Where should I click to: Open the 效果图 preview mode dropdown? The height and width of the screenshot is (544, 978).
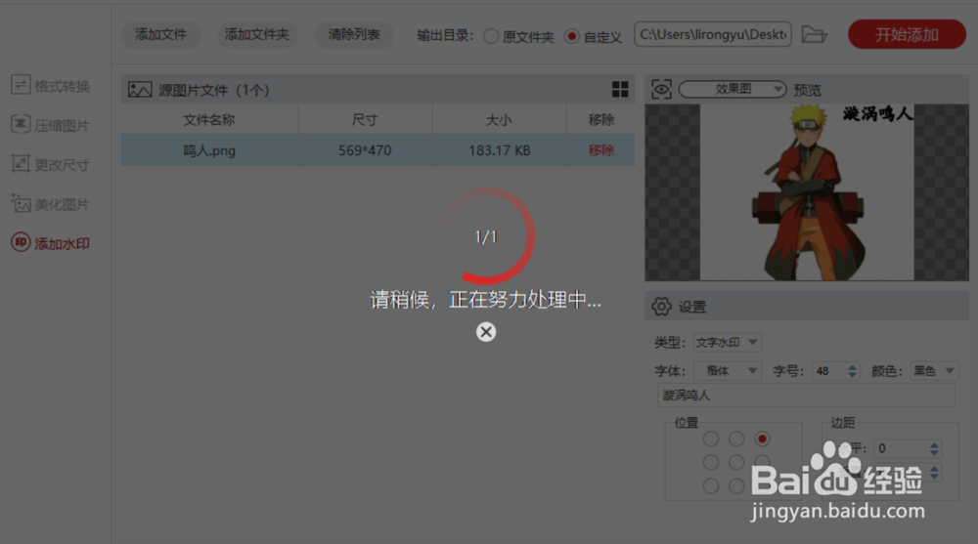coord(733,89)
